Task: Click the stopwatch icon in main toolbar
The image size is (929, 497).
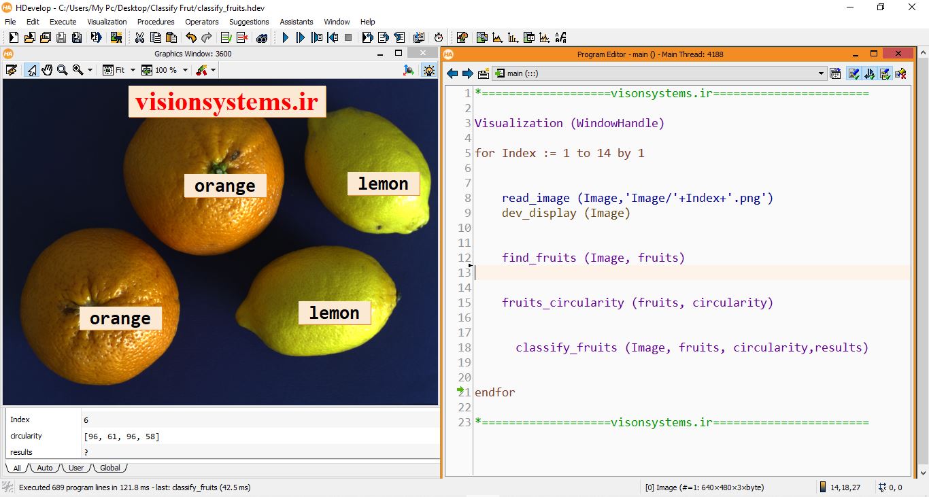Action: click(x=439, y=38)
